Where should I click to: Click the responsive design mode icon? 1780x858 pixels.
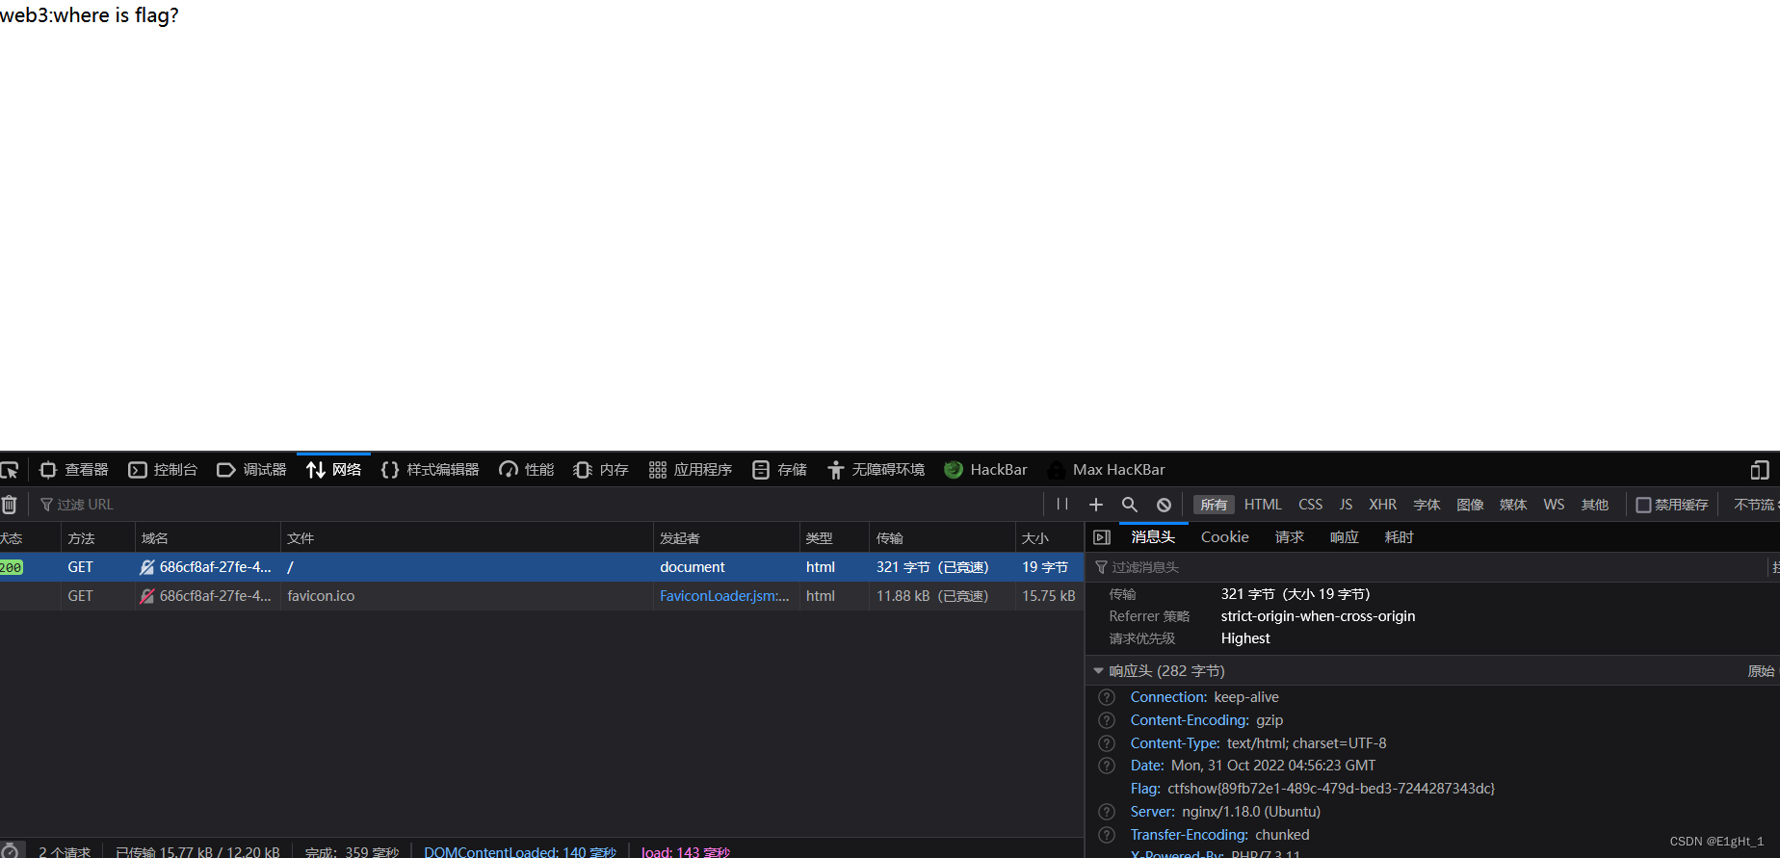coord(1760,470)
